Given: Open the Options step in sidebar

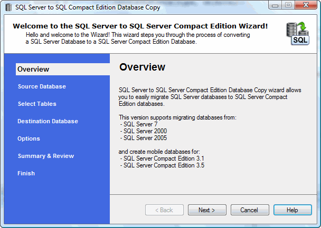Looking at the screenshot, I should click(x=29, y=138).
